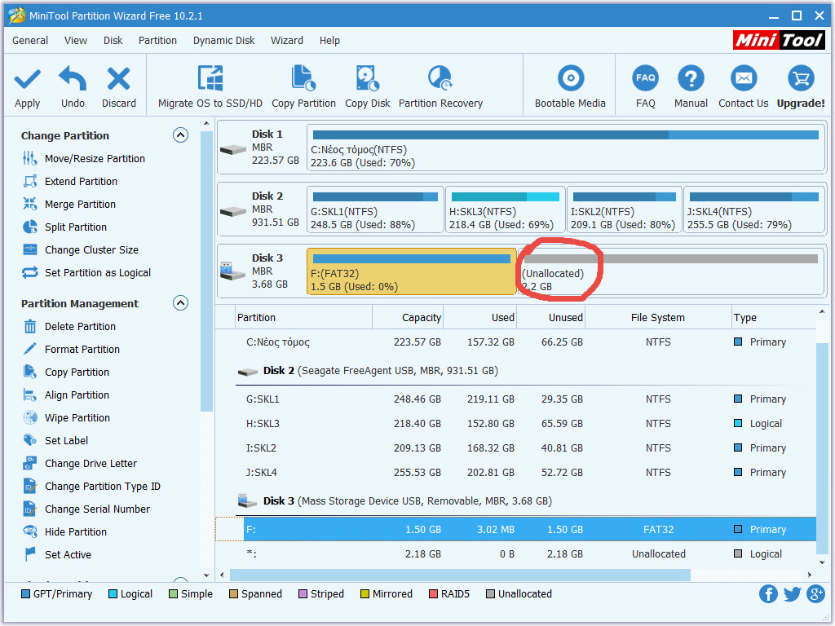Click the Undo arrow icon
Screen dimensions: 835x626
pos(73,80)
